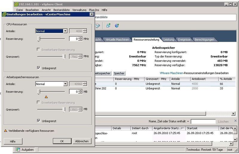Click the memory Reservierung MB input field
Image resolution: width=239 pixels, height=154 pixels.
[x=73, y=92]
